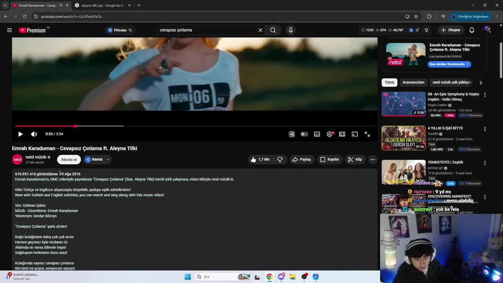Open Oluştur create menu
Image resolution: width=503 pixels, height=283 pixels.
451,30
